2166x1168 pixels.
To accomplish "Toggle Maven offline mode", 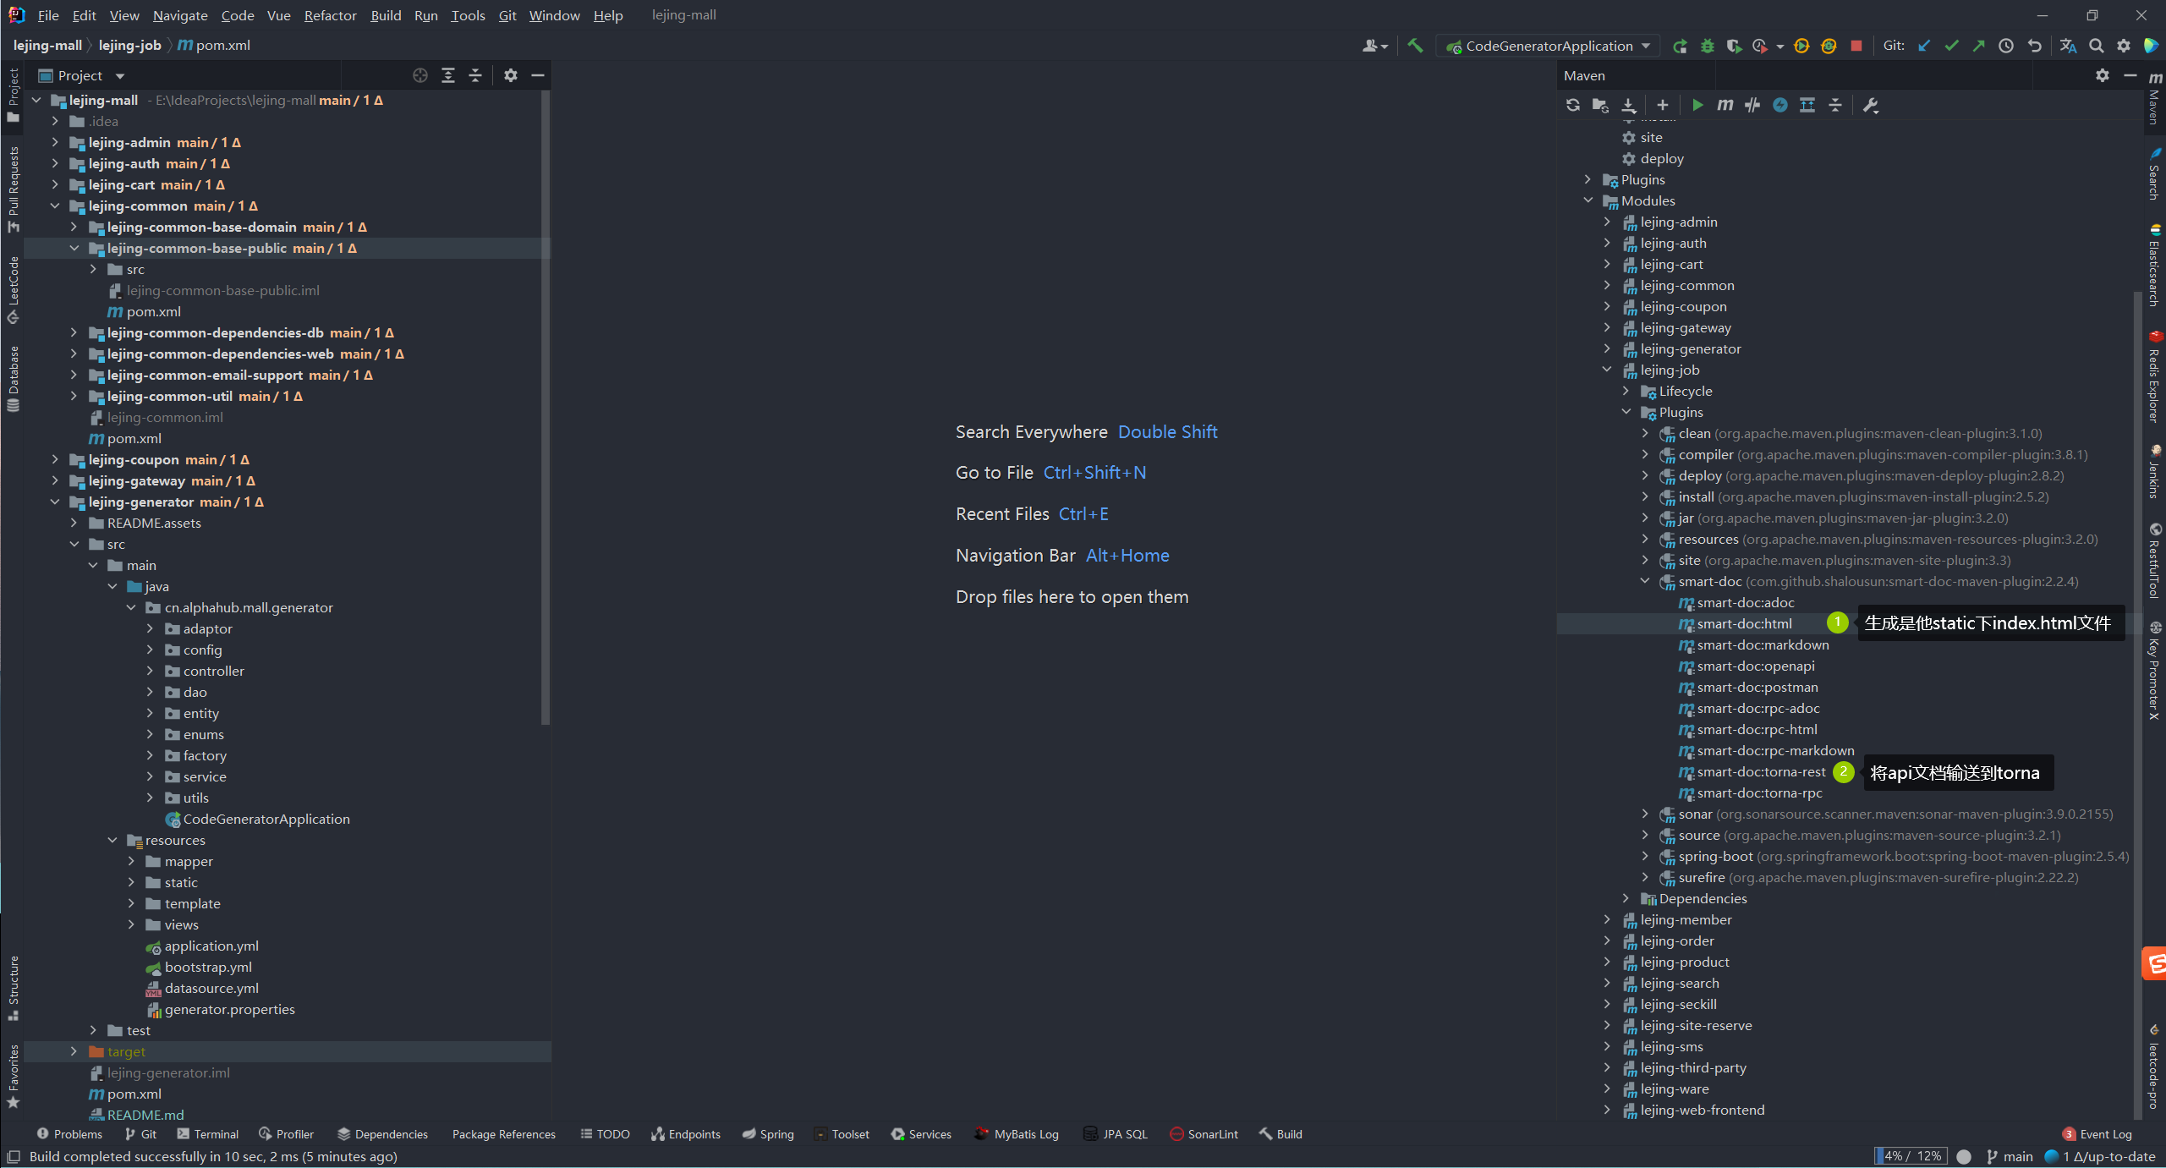I will [1752, 105].
